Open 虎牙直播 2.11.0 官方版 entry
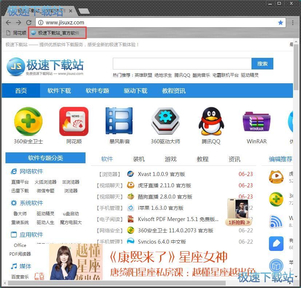This screenshot has height=288, width=301. point(164,185)
